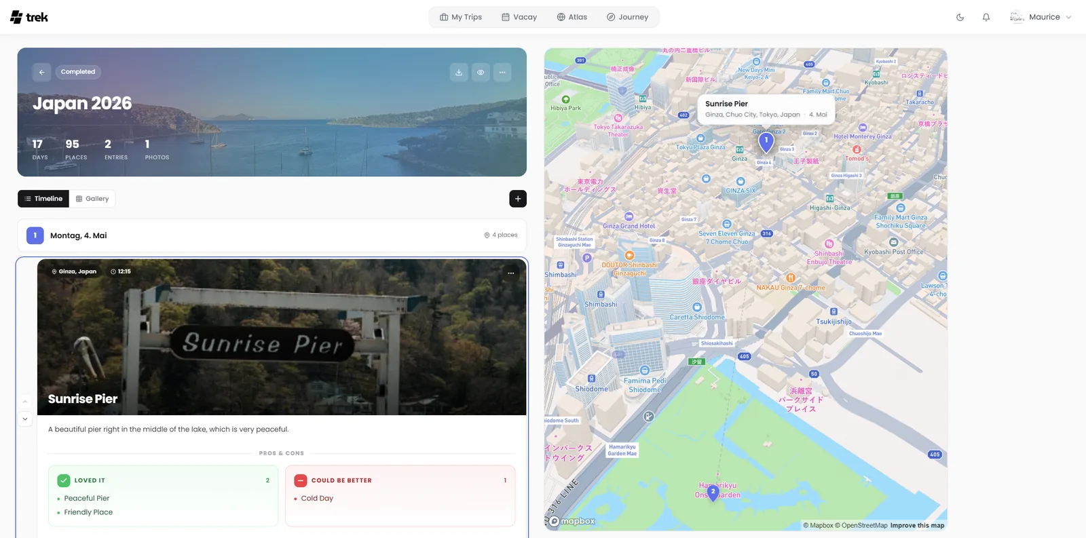Open the trip header more options menu
The height and width of the screenshot is (538, 1086).
click(502, 72)
